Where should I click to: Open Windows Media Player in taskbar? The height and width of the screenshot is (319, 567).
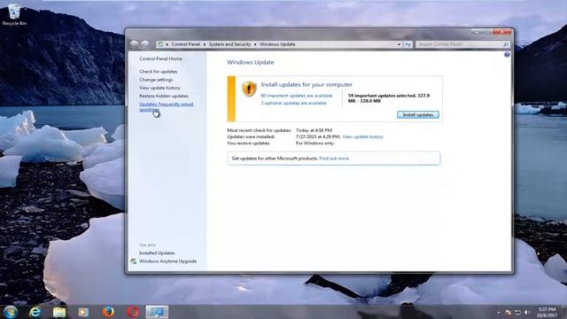(x=83, y=312)
